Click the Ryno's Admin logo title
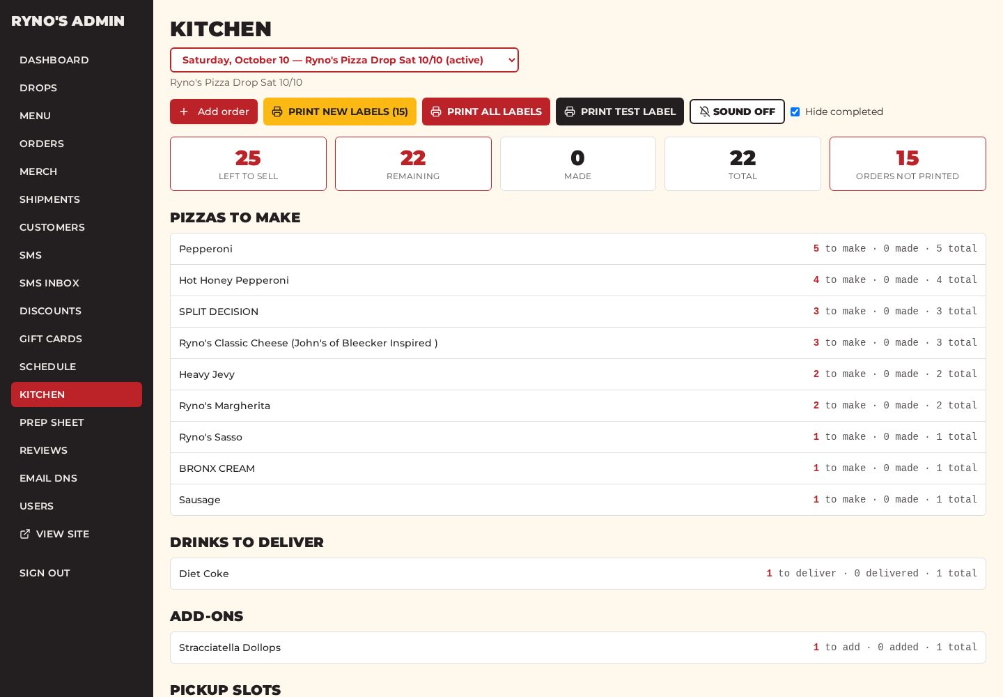Screen dimensions: 1003x697 (x=68, y=21)
